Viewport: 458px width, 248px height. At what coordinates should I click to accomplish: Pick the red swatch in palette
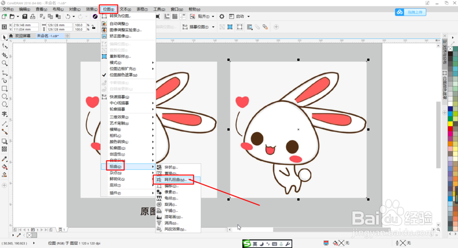point(450,128)
